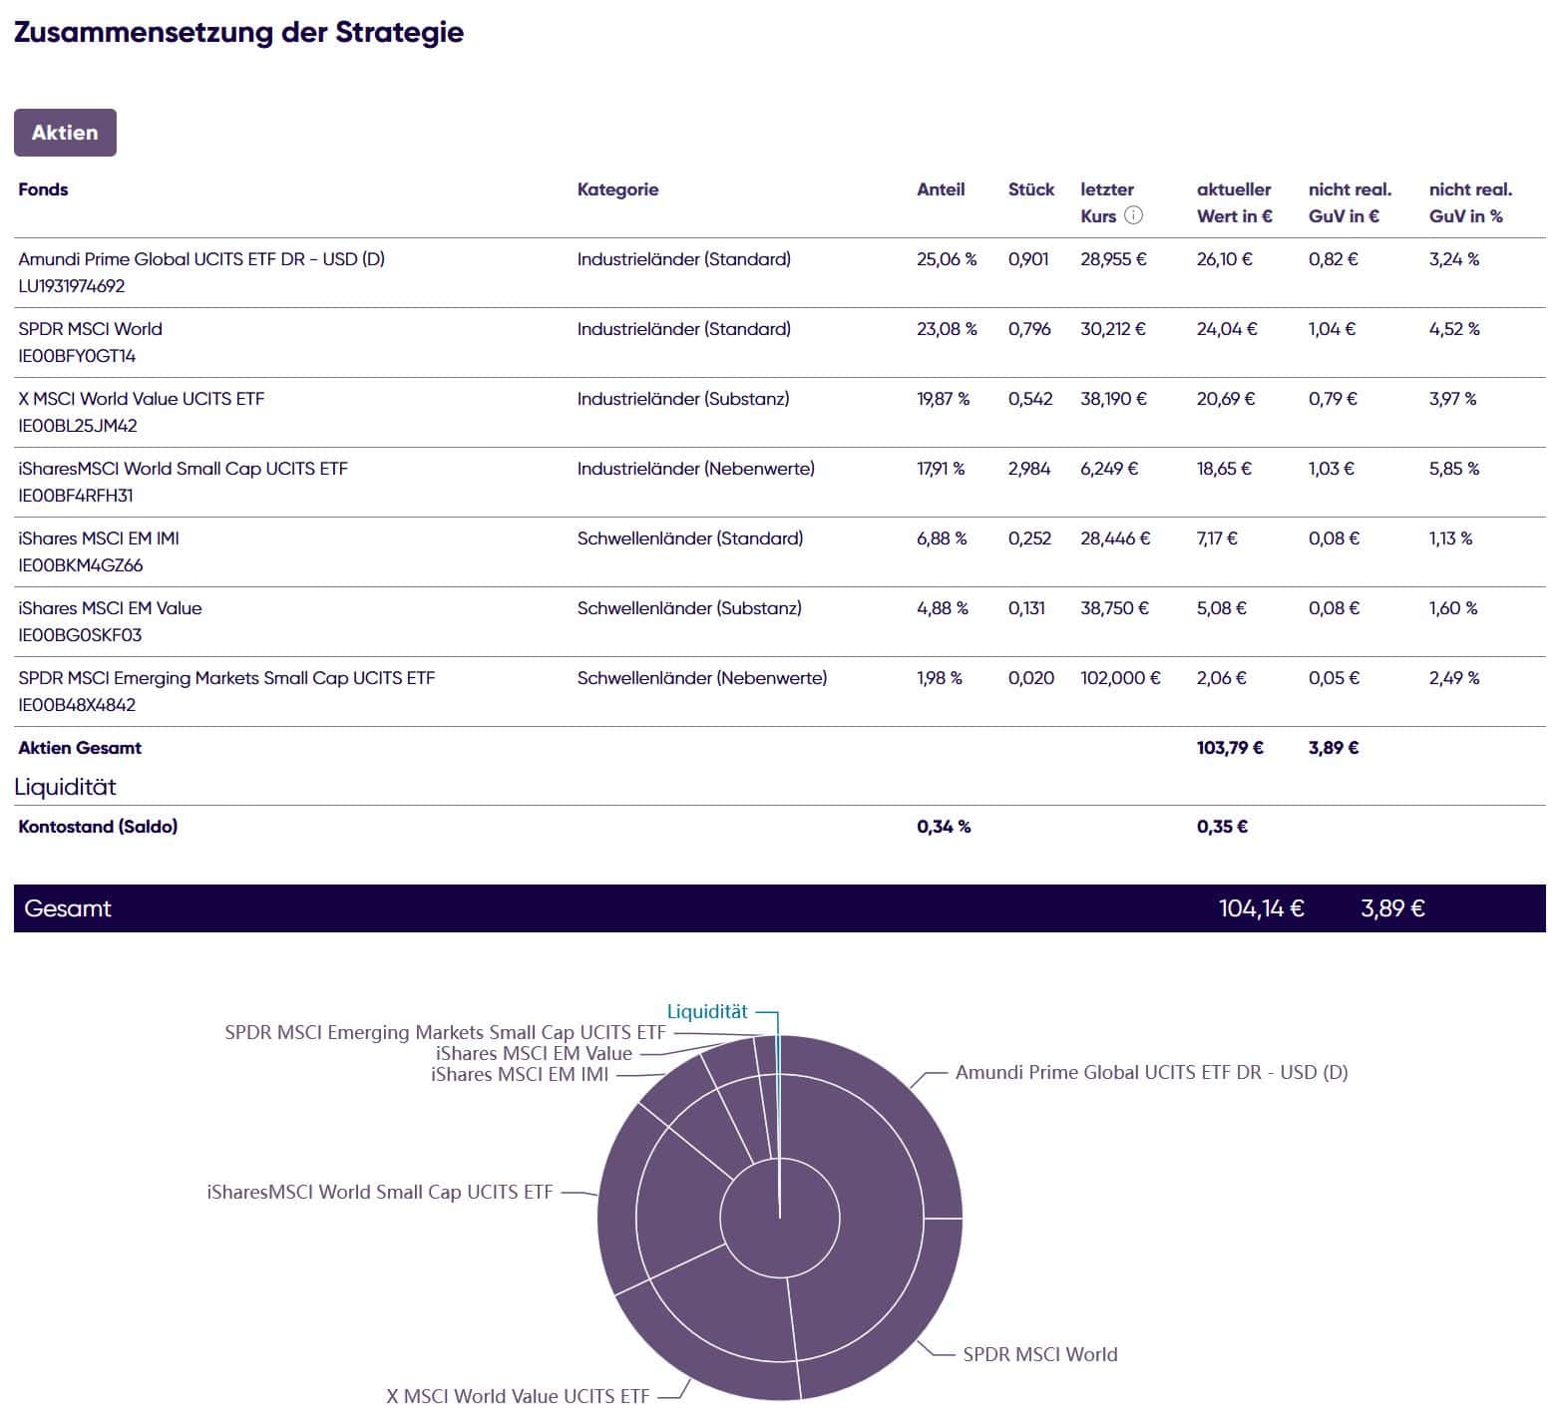Click ISIN IE00B48X4842
Viewport: 1561px width, 1424px height.
pyautogui.click(x=77, y=705)
